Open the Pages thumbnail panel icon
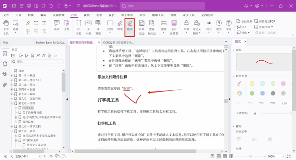 5,64
